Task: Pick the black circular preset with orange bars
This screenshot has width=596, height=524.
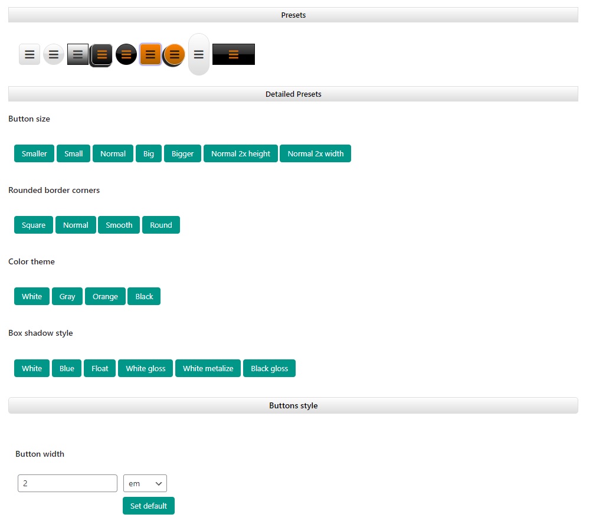Action: (x=126, y=54)
